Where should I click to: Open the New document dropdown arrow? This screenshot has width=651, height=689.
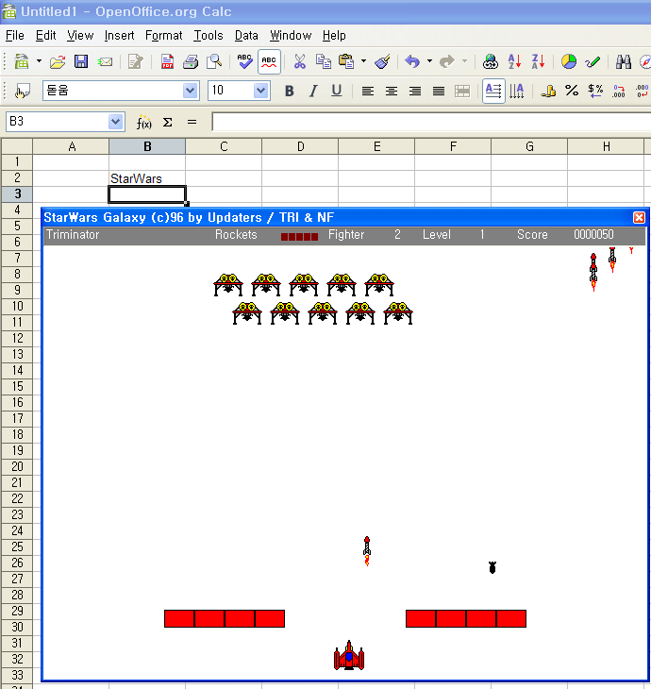[39, 61]
